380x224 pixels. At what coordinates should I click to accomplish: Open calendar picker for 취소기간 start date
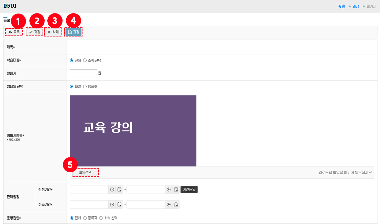(119, 204)
